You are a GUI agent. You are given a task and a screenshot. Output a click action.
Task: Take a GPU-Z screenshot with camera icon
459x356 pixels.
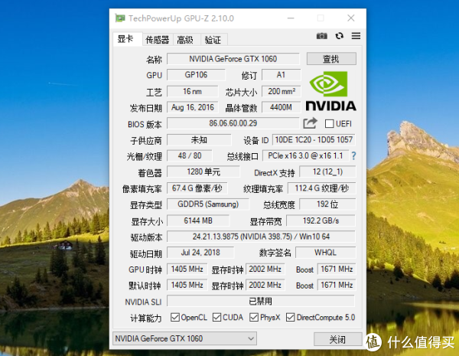(x=322, y=36)
